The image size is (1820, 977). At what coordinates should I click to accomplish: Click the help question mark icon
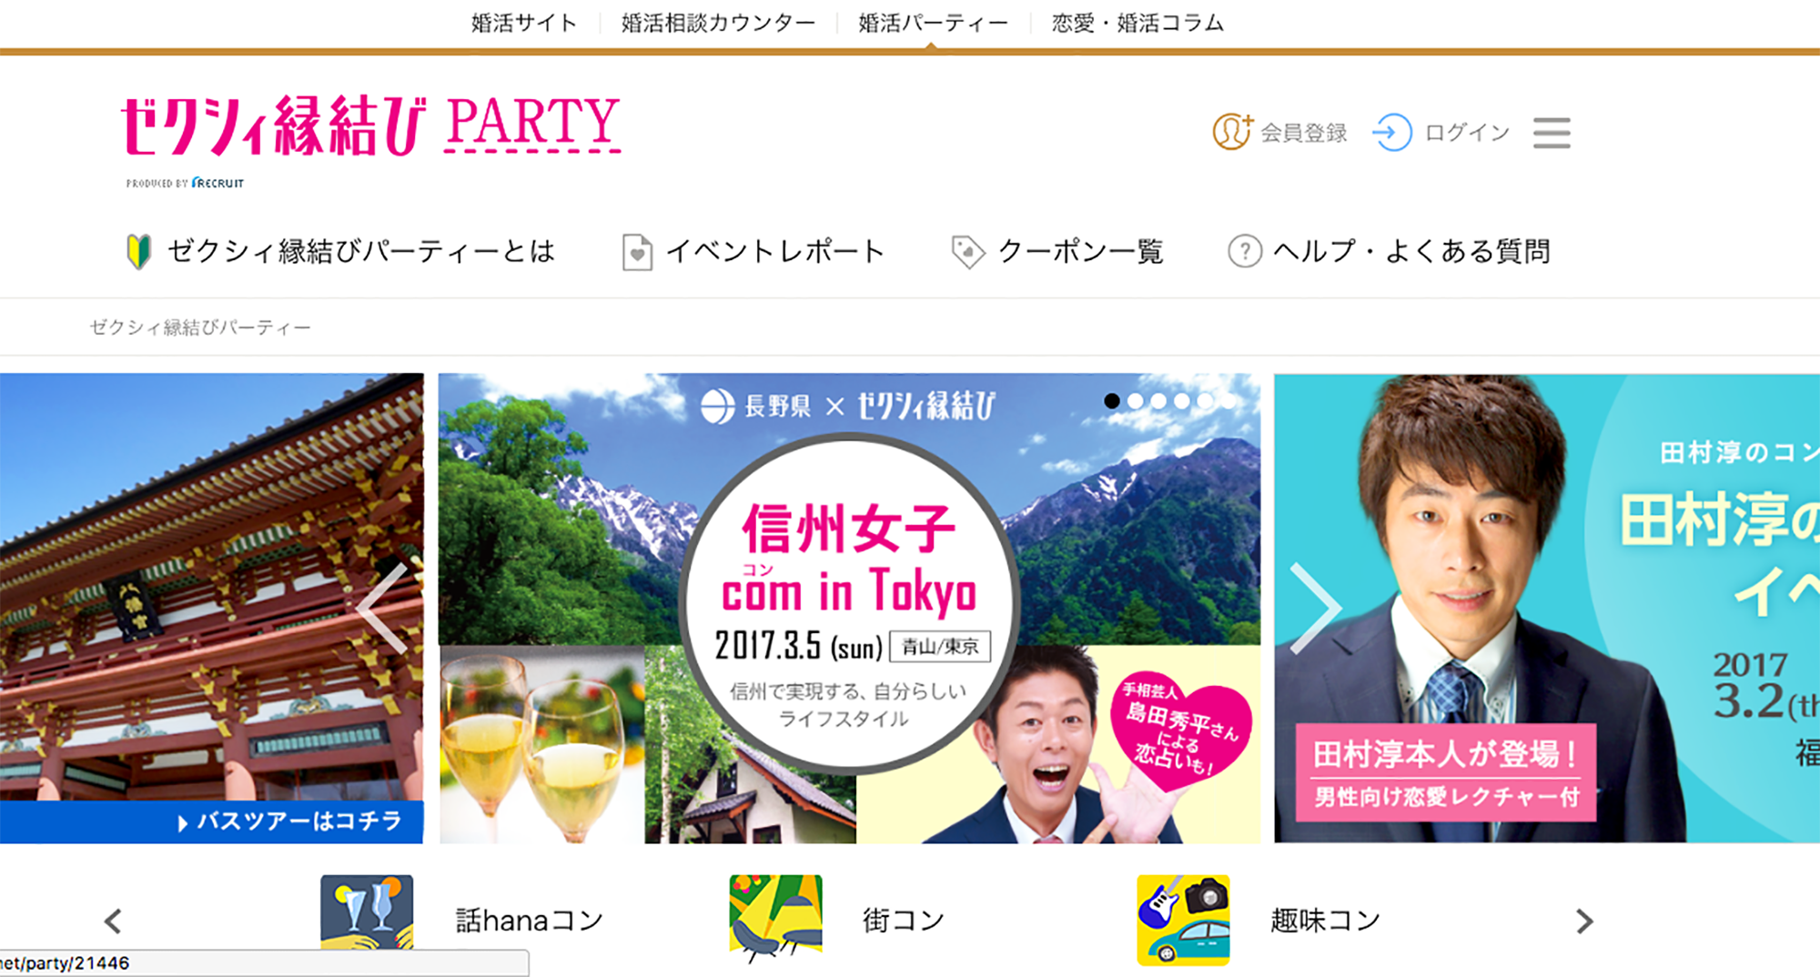1245,251
